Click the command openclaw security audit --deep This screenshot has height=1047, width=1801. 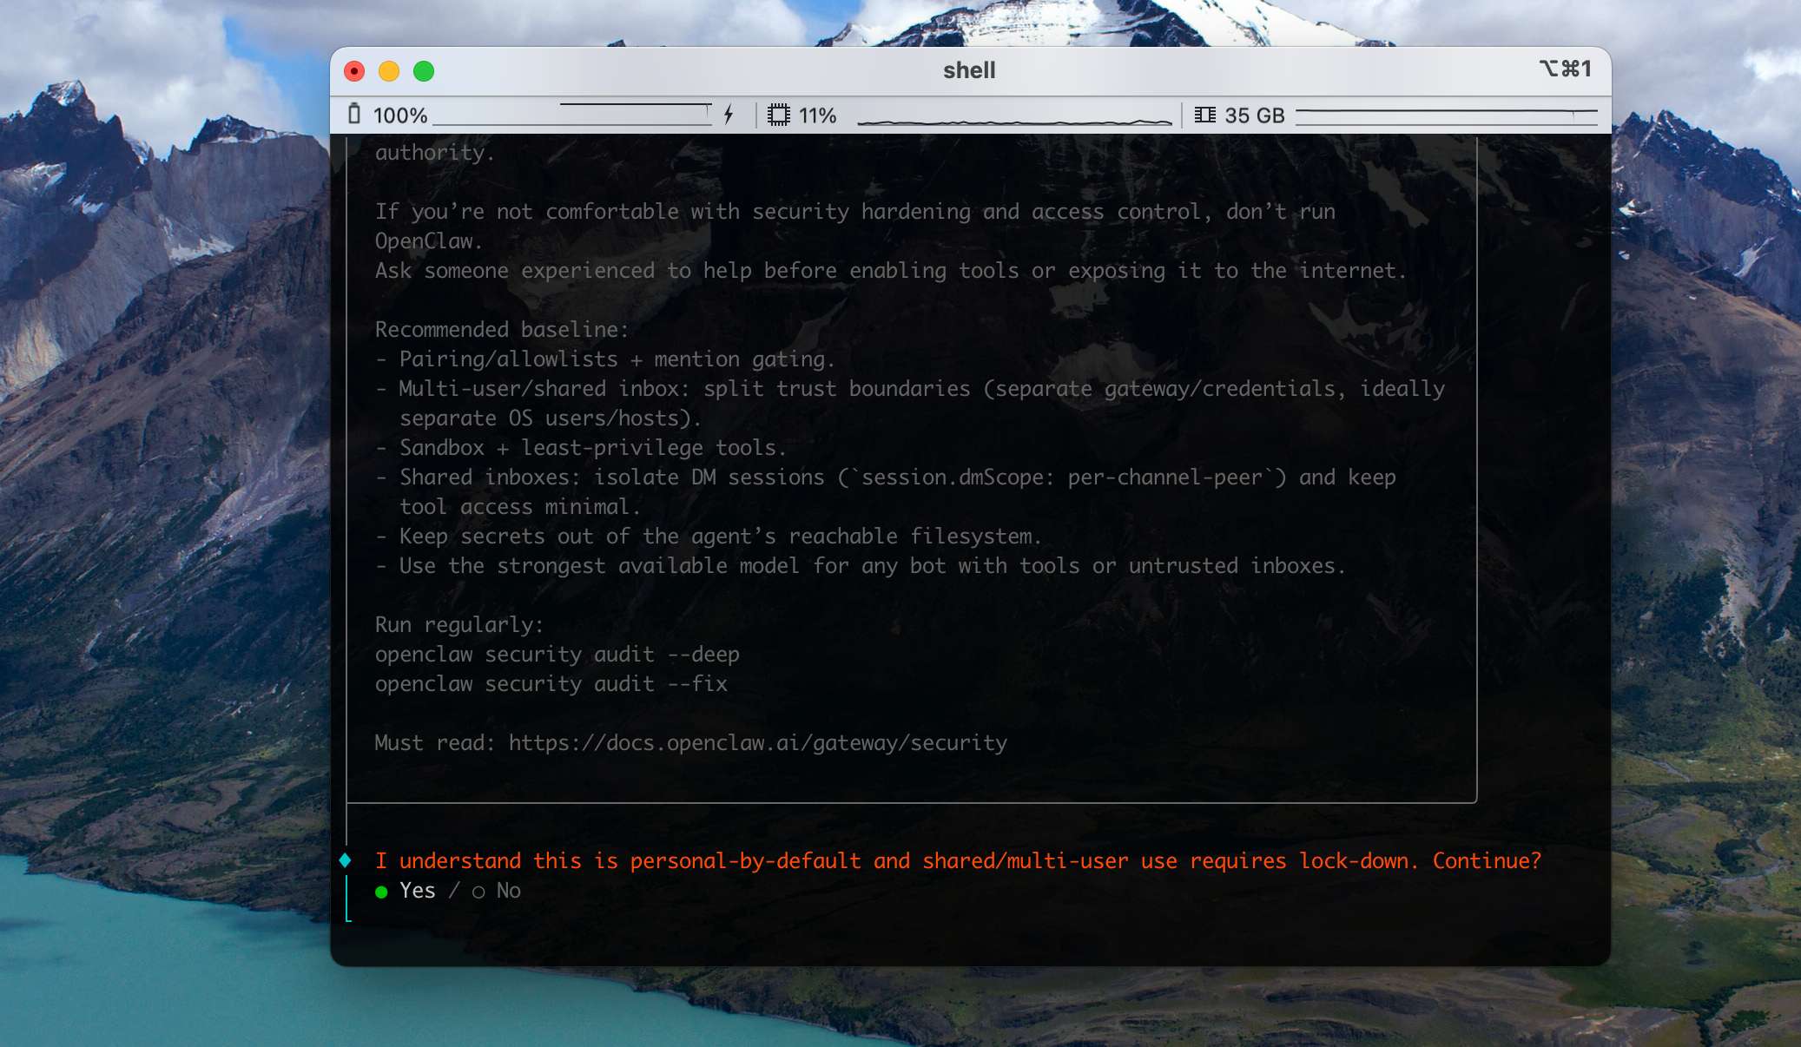click(x=557, y=654)
